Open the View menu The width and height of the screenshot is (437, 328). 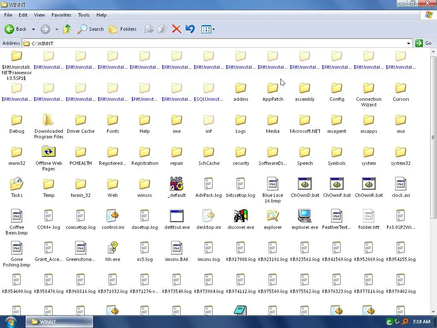coord(39,15)
